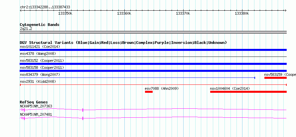This screenshot has width=296, height=137.
Task: Open variant label nsv1011421 (Coe2014)
Action: tap(40, 47)
